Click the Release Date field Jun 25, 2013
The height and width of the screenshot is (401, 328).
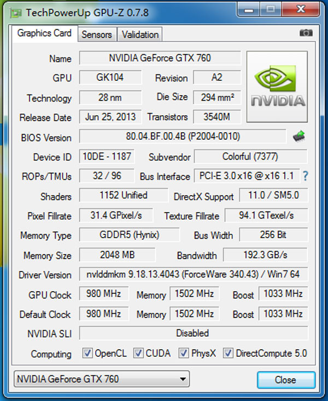pyautogui.click(x=110, y=117)
